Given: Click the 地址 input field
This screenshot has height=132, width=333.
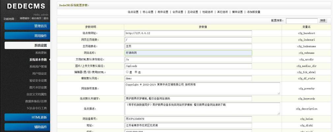Looking at the screenshot, I should coord(188,125).
